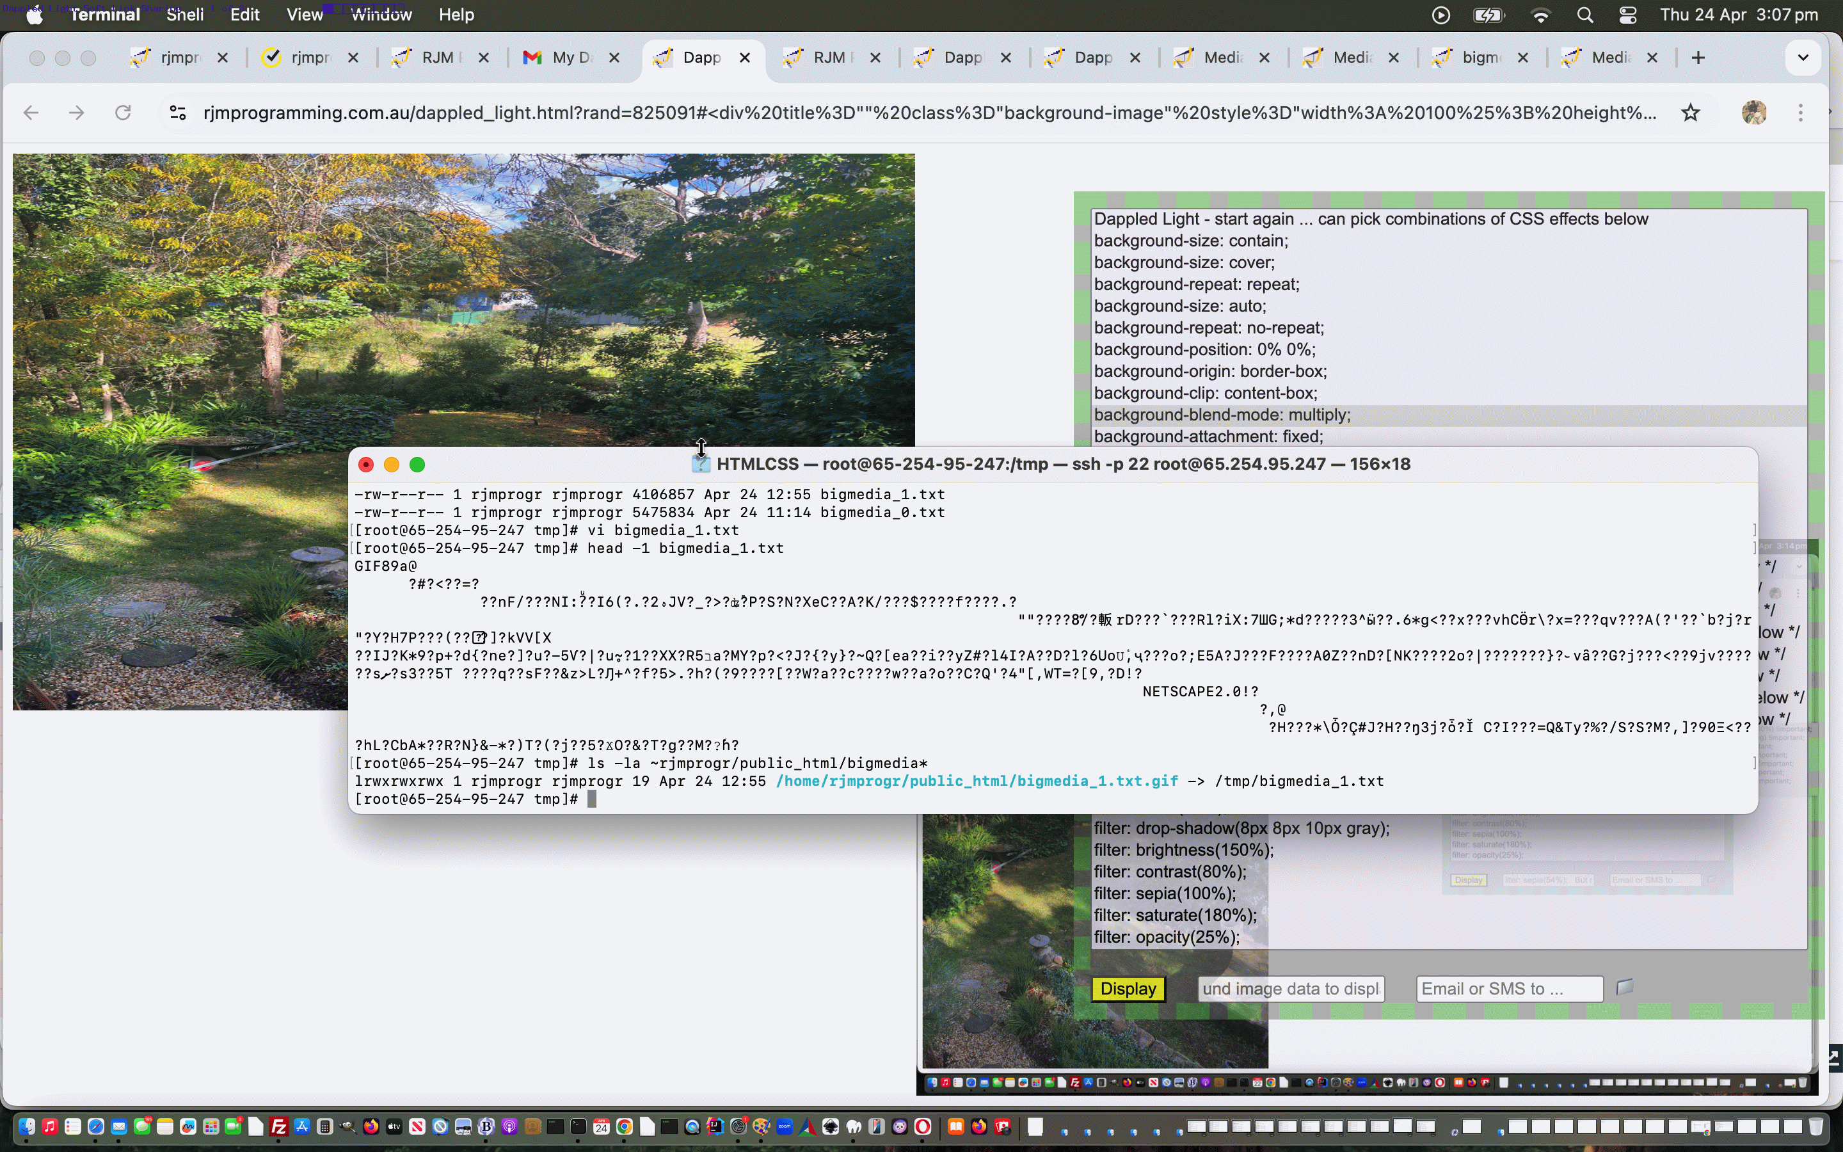The image size is (1843, 1152).
Task: Open Chrome profile avatar
Action: [1754, 113]
